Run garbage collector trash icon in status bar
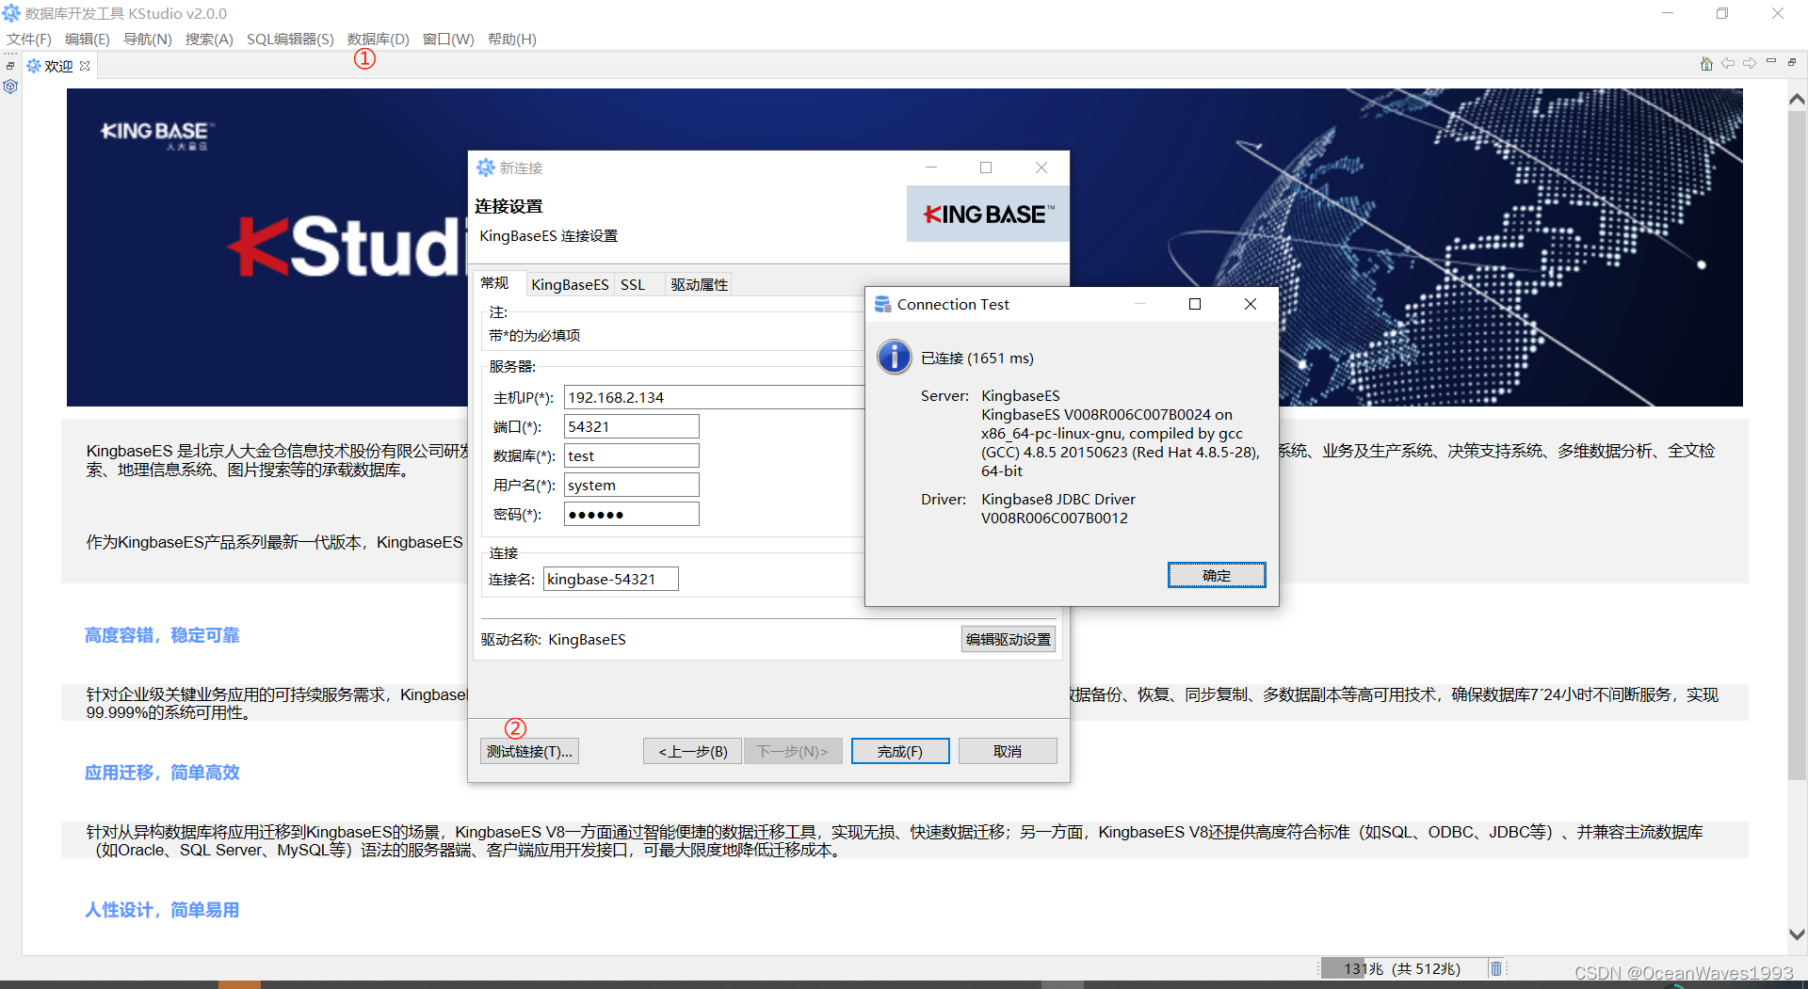The height and width of the screenshot is (989, 1808). pyautogui.click(x=1496, y=968)
